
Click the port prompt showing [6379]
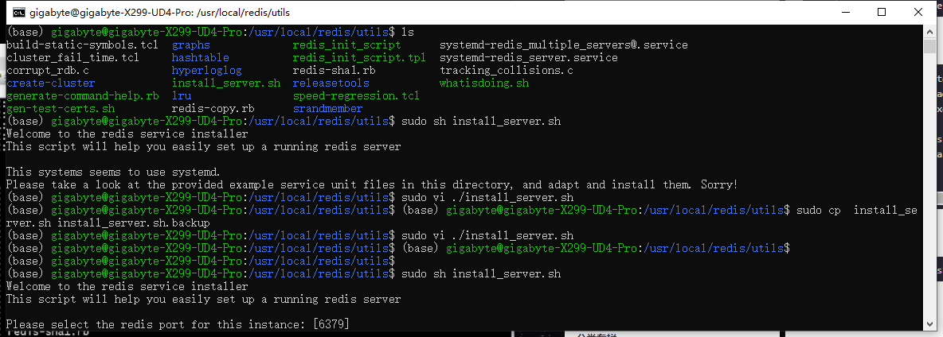click(x=178, y=324)
